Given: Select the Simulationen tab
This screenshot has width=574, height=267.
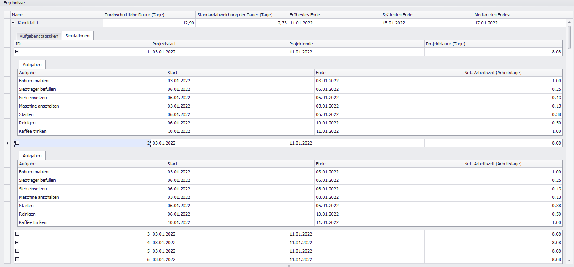Looking at the screenshot, I should [x=78, y=36].
